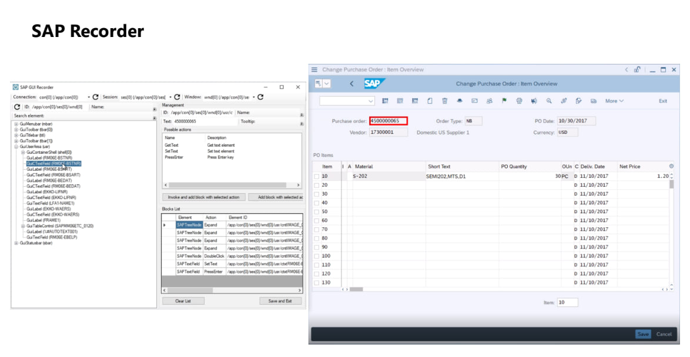
Task: Click the SAP logo in header
Action: point(374,83)
